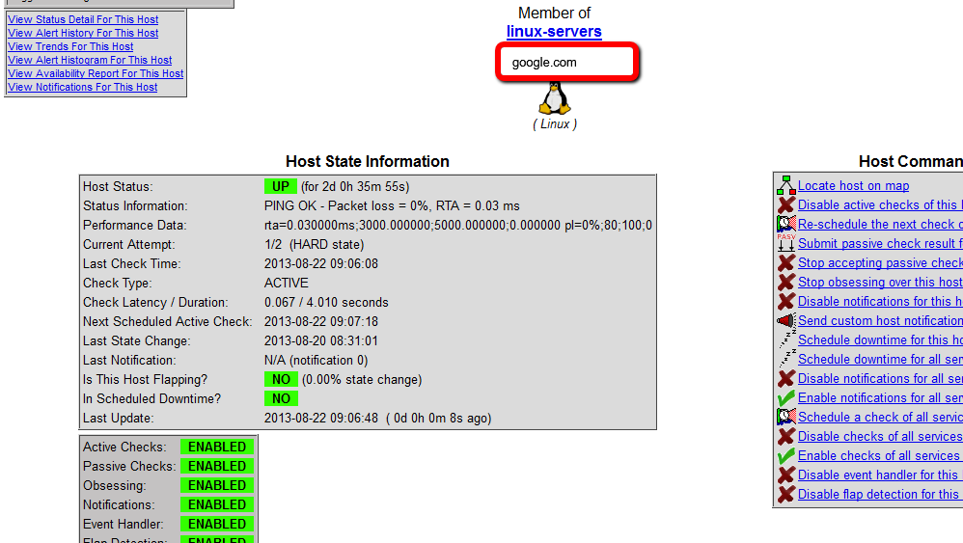The image size is (963, 543).
Task: View Trends For This Host
Action: [x=70, y=46]
